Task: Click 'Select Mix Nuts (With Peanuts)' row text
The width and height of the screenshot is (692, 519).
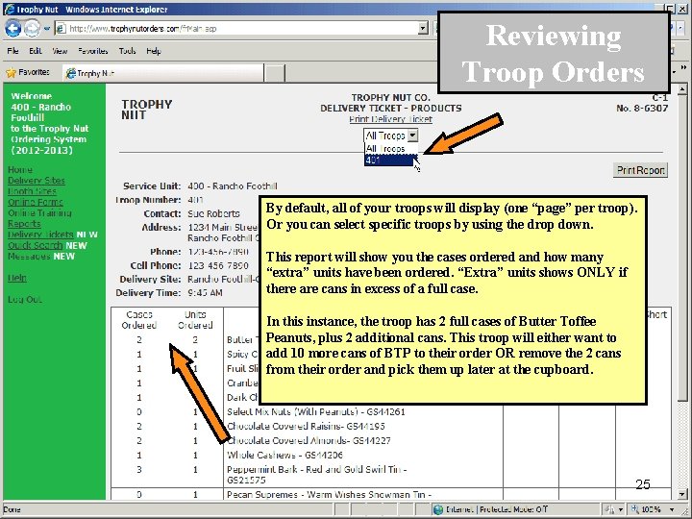Action: coord(316,412)
